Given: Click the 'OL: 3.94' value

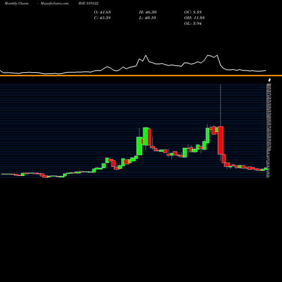Looking at the screenshot, I should click(193, 24).
